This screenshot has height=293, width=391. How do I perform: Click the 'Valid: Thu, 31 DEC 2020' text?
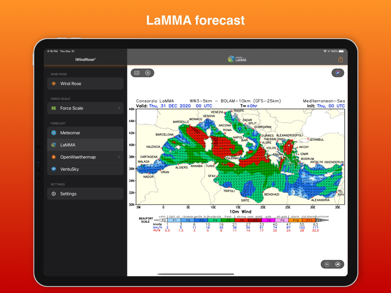(163, 106)
